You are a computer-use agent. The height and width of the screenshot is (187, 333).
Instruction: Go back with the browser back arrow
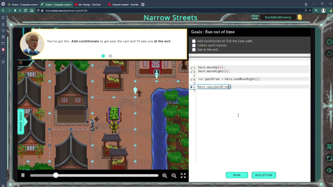tap(3, 10)
